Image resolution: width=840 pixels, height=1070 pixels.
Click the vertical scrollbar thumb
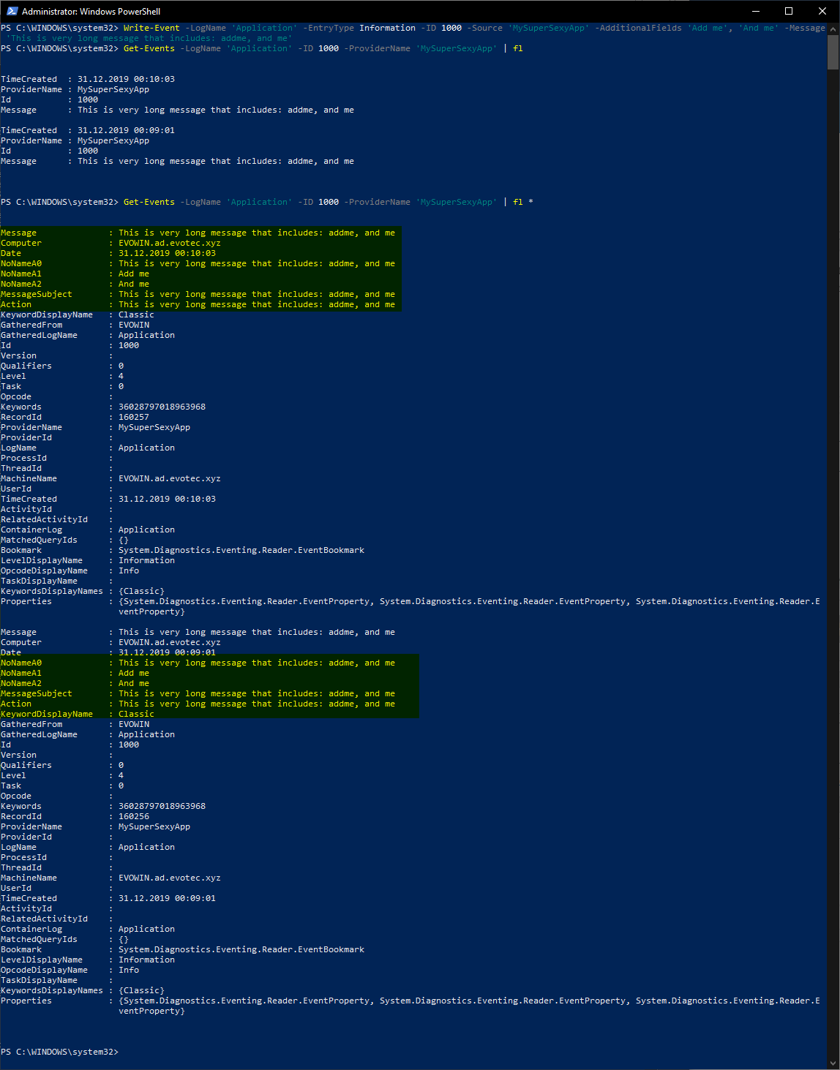coord(833,52)
